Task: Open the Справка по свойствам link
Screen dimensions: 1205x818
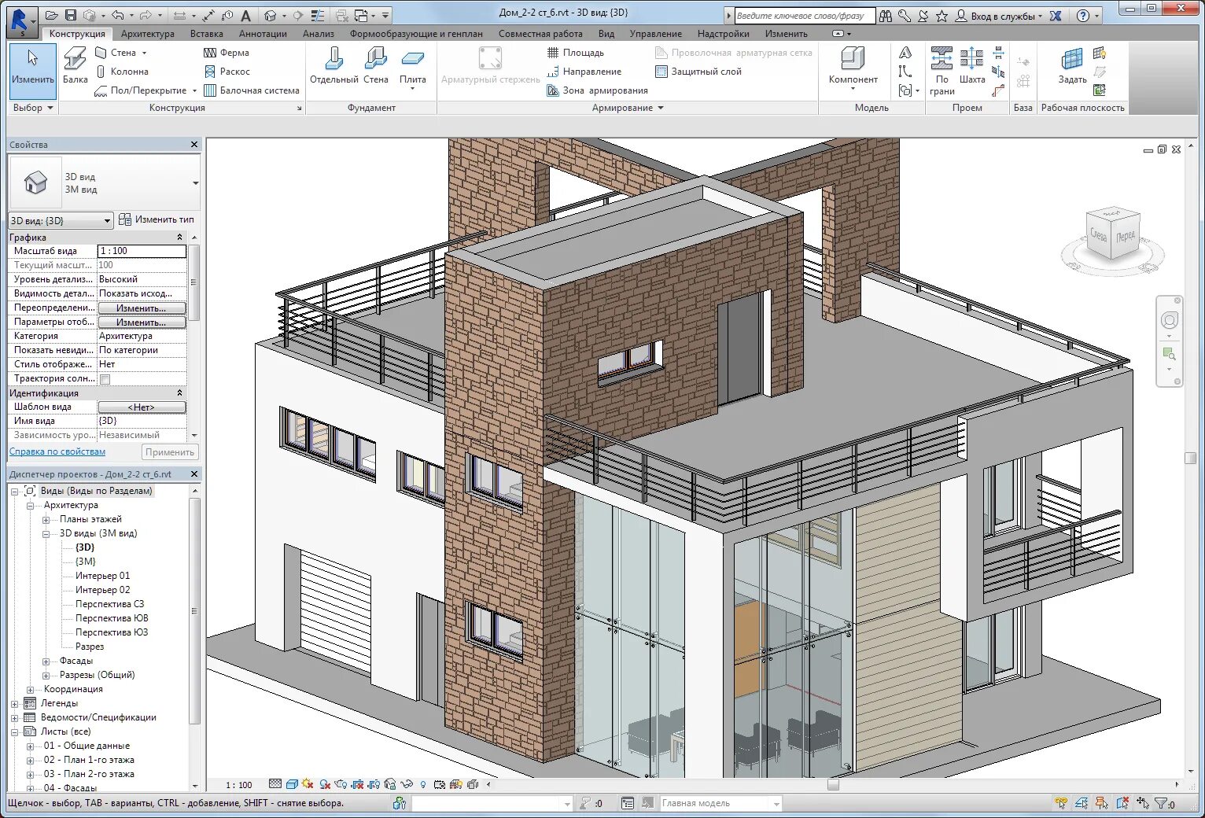Action: 57,451
